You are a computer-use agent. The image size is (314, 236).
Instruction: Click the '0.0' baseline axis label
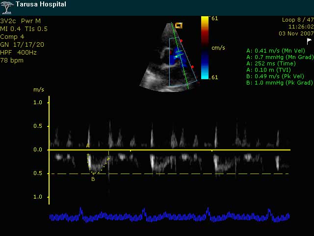38,149
